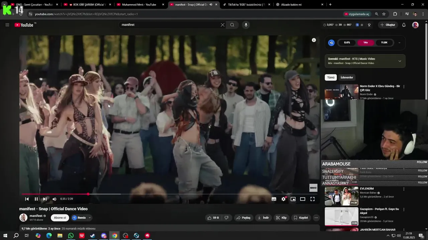Open WhatsApp from the taskbar
The height and width of the screenshot is (240, 428).
[x=71, y=236]
